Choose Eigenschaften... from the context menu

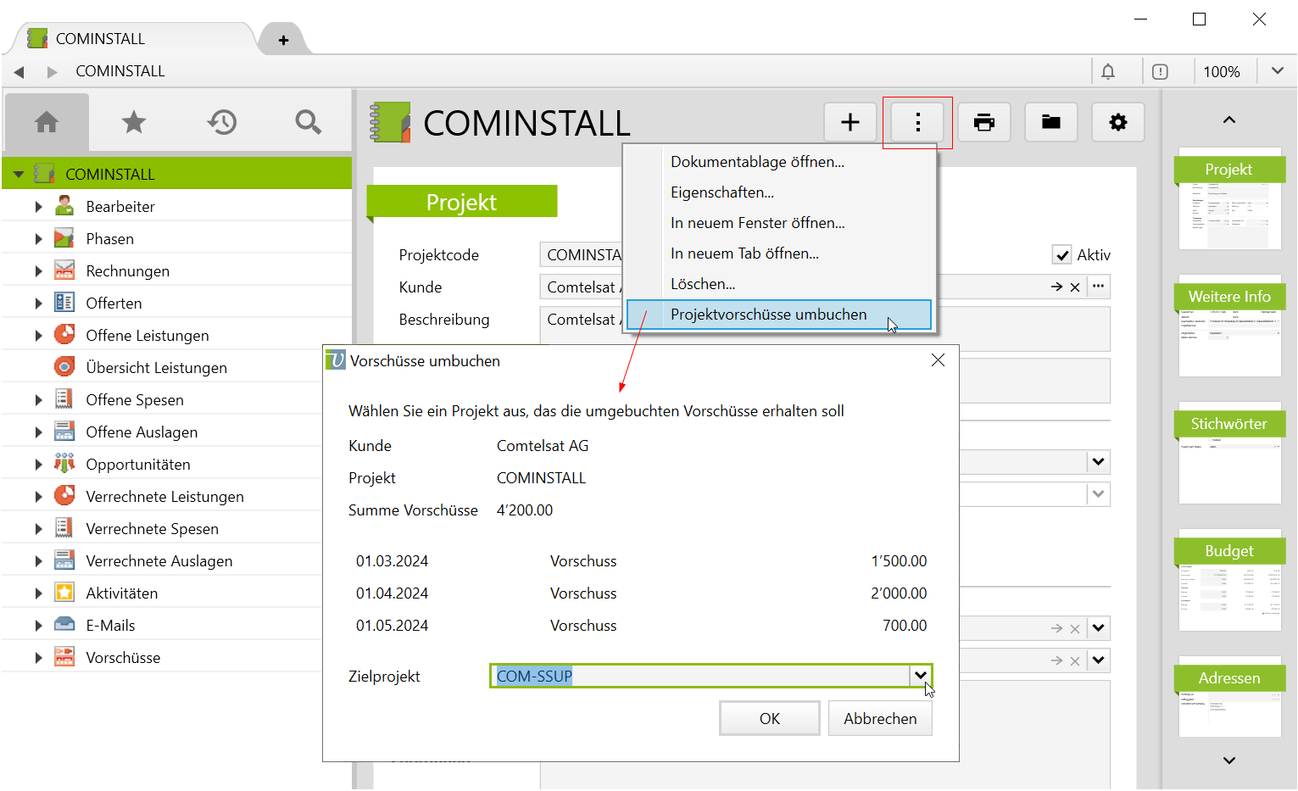721,192
